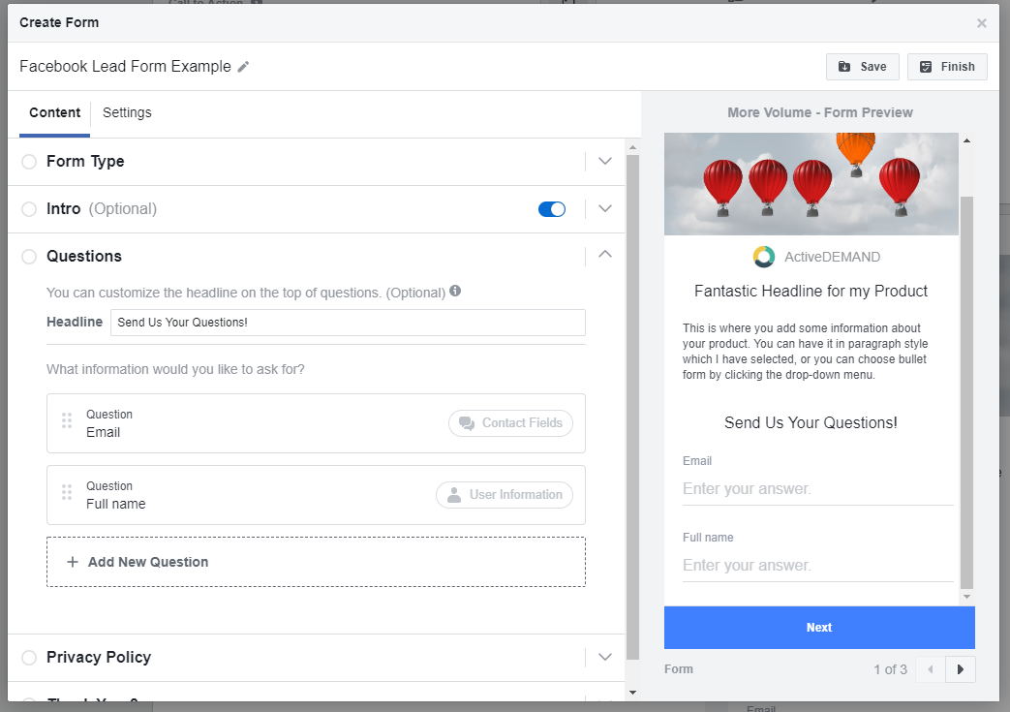This screenshot has height=712, width=1010.
Task: Click the Privacy Policy section heading
Action: point(99,657)
